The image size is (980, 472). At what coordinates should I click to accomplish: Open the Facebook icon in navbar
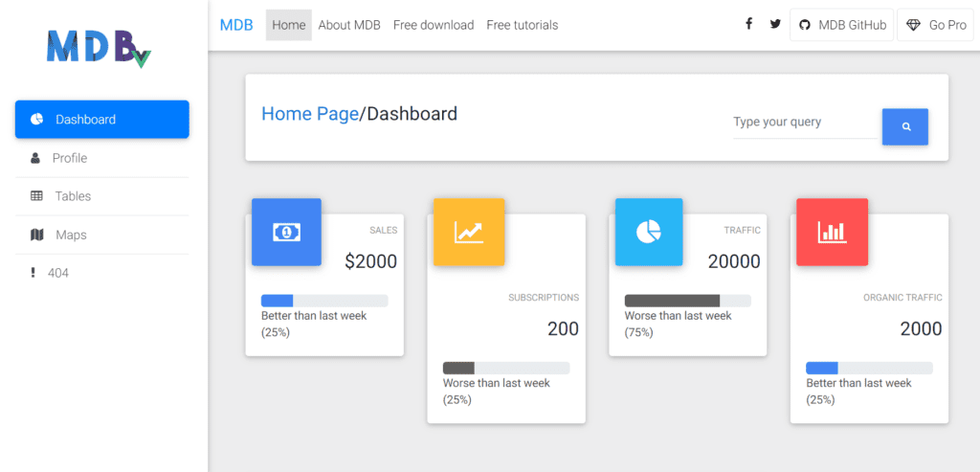tap(748, 24)
